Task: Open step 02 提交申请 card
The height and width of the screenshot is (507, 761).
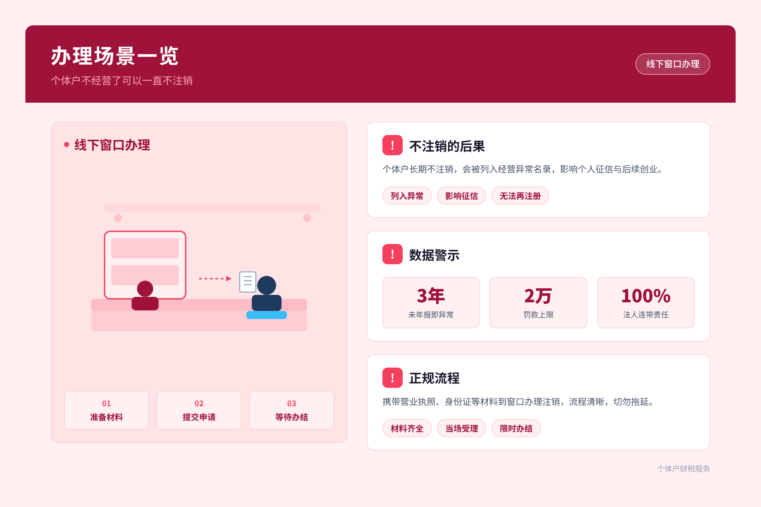Action: (199, 410)
